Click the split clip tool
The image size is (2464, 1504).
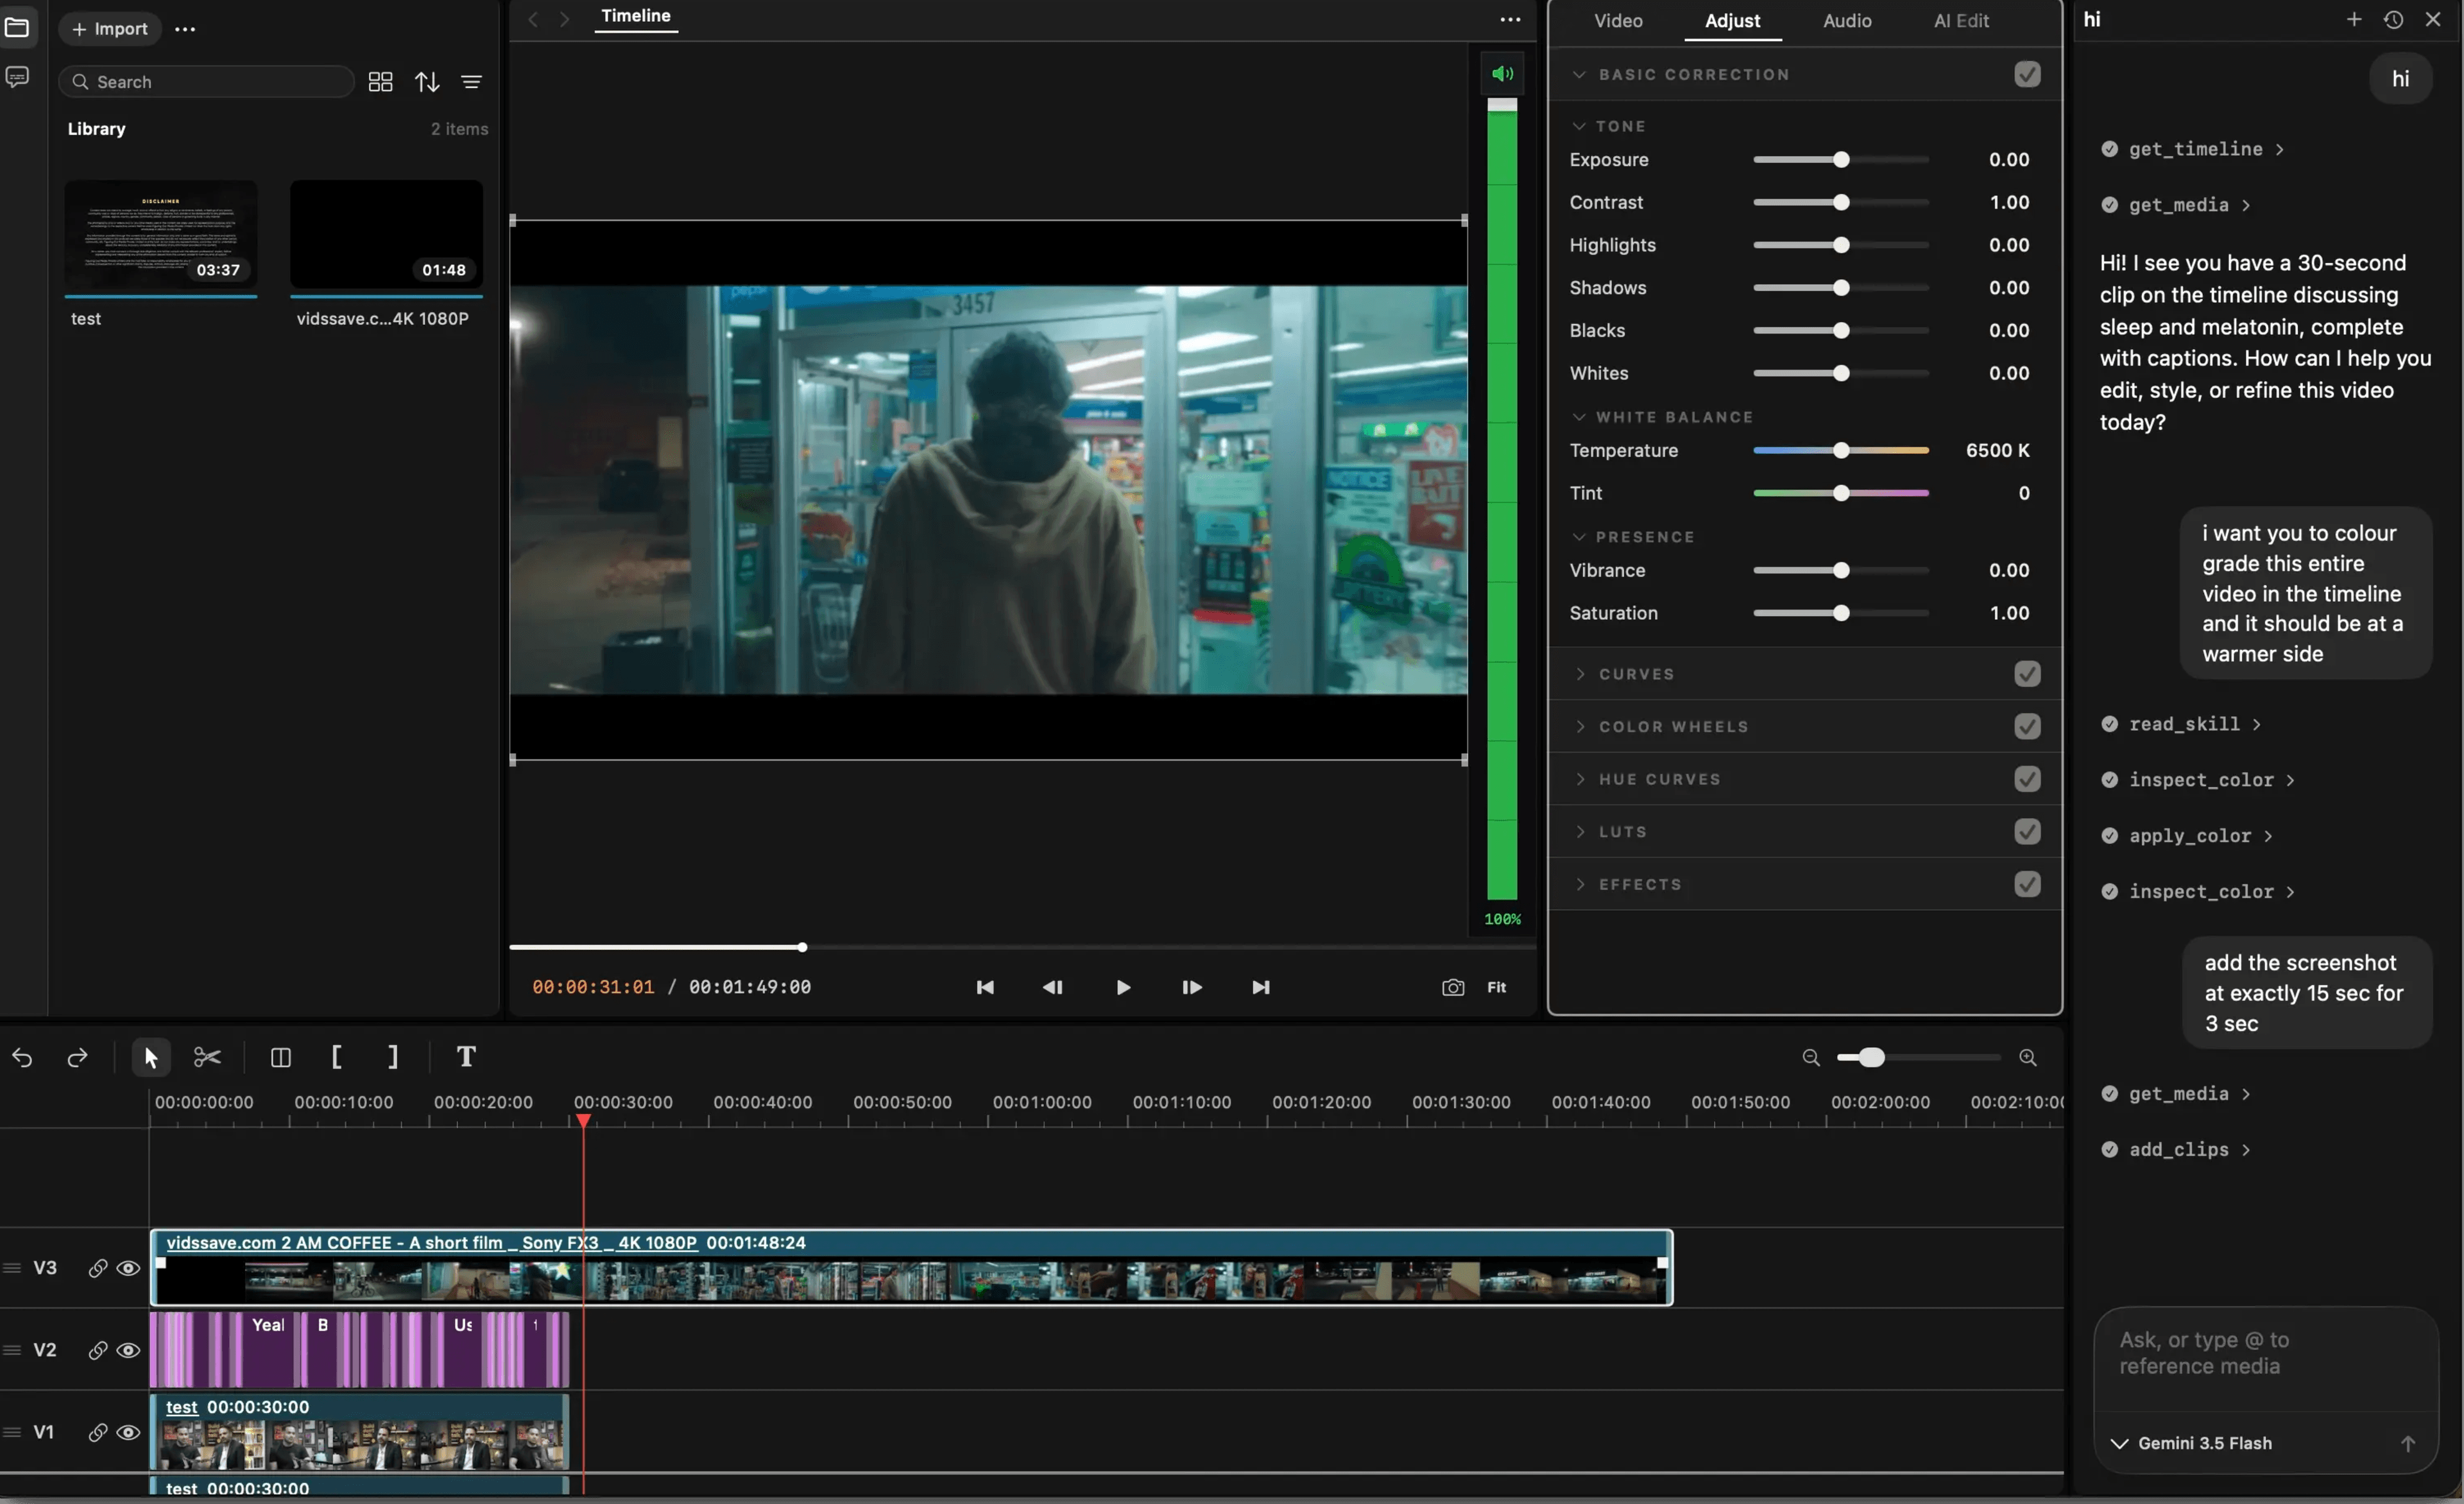[281, 1057]
